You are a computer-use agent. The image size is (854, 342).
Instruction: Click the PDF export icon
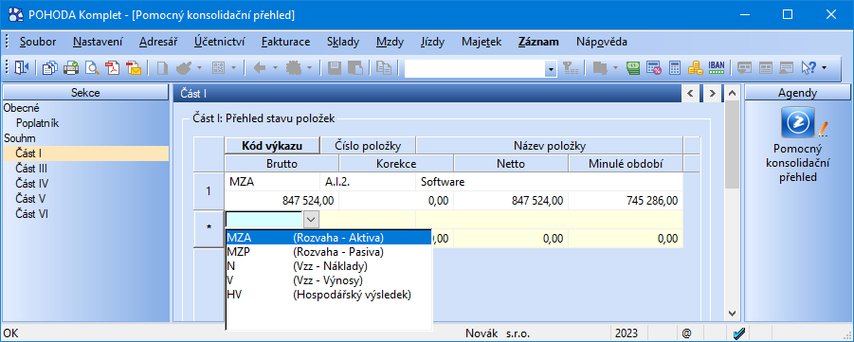click(113, 67)
